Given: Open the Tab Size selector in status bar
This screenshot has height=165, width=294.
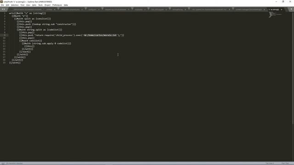Looking at the screenshot, I should 270,163.
